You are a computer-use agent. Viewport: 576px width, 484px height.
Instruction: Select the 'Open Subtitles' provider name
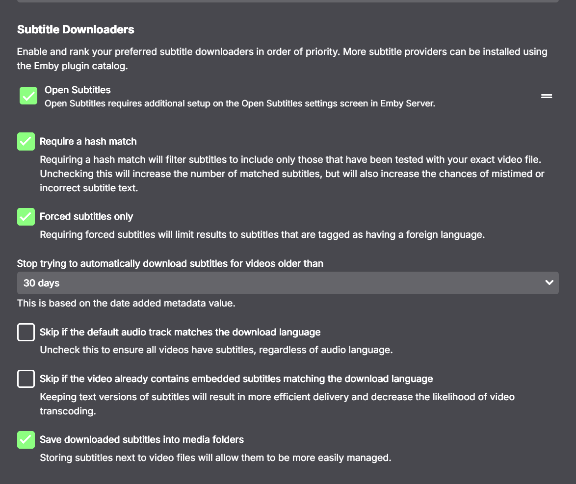pos(78,90)
